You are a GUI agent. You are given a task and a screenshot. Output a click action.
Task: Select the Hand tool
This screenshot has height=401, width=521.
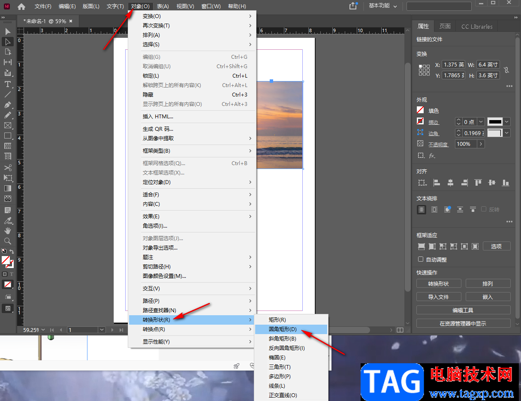click(x=8, y=231)
